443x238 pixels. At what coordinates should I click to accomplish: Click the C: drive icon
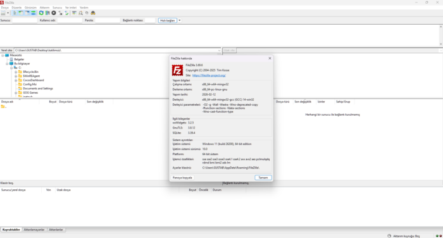click(x=16, y=68)
